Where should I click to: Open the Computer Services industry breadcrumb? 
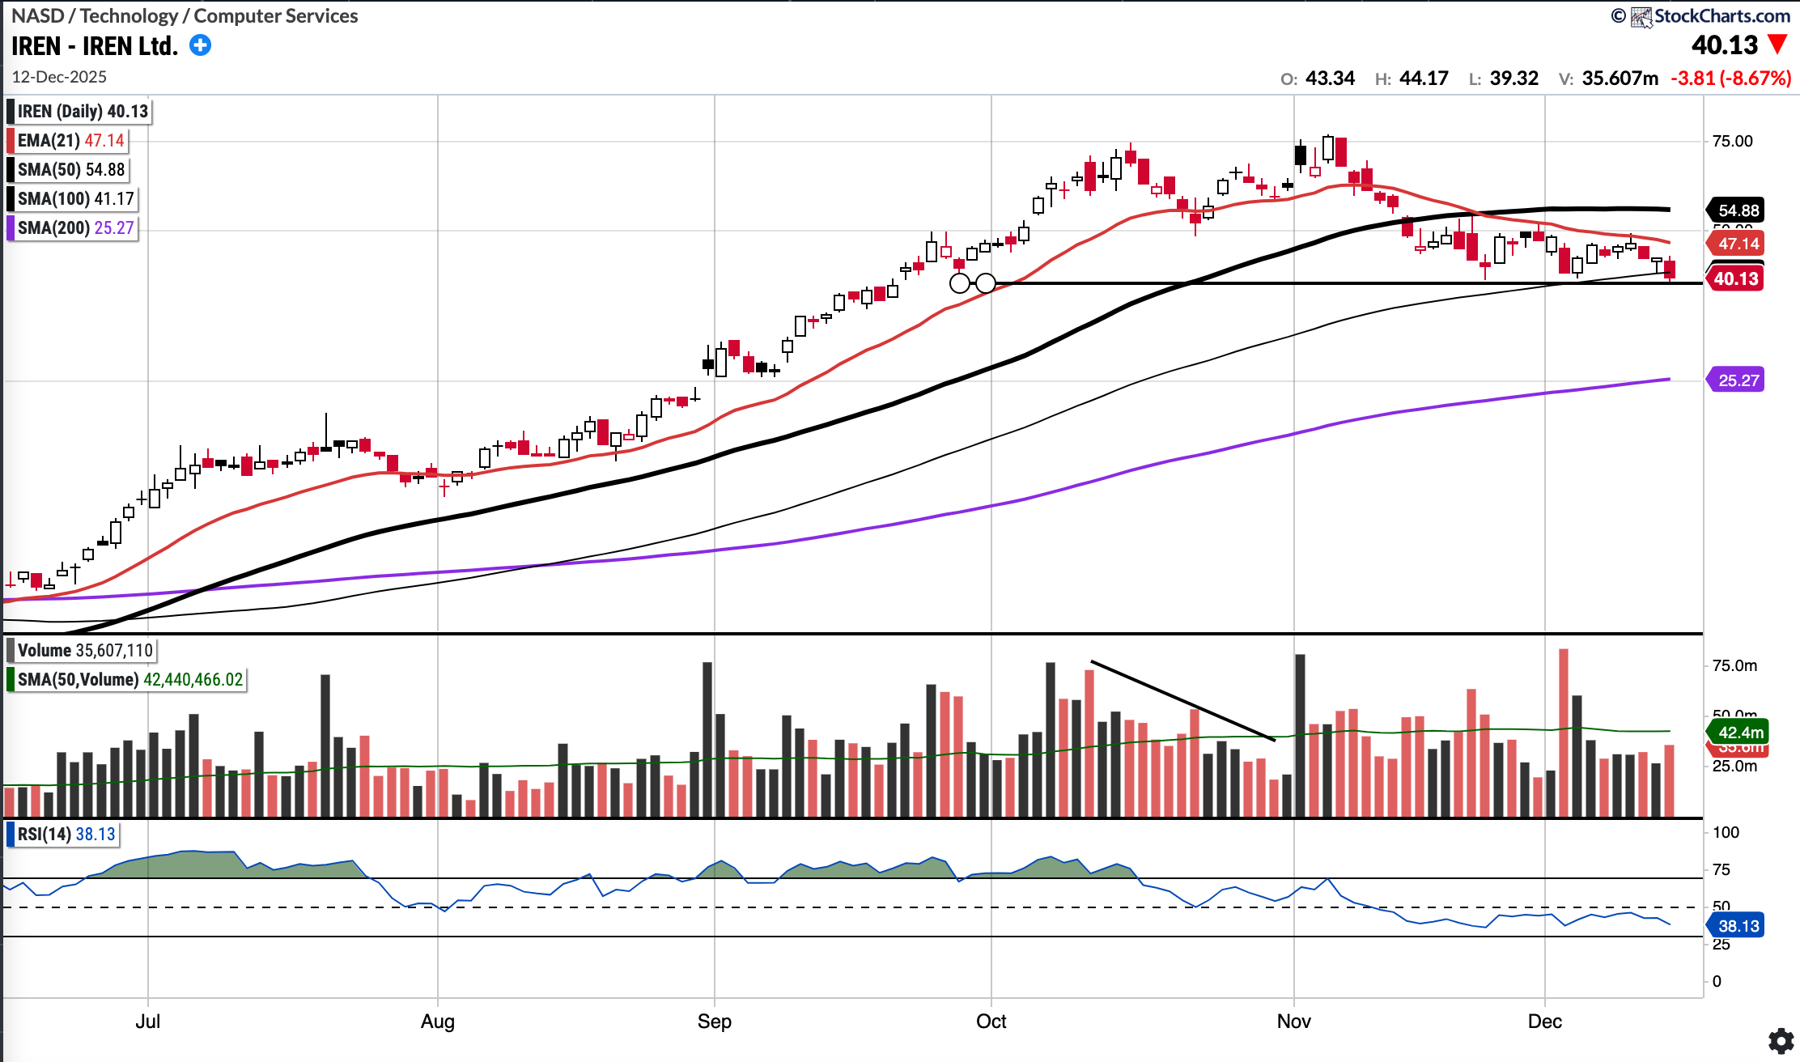276,16
